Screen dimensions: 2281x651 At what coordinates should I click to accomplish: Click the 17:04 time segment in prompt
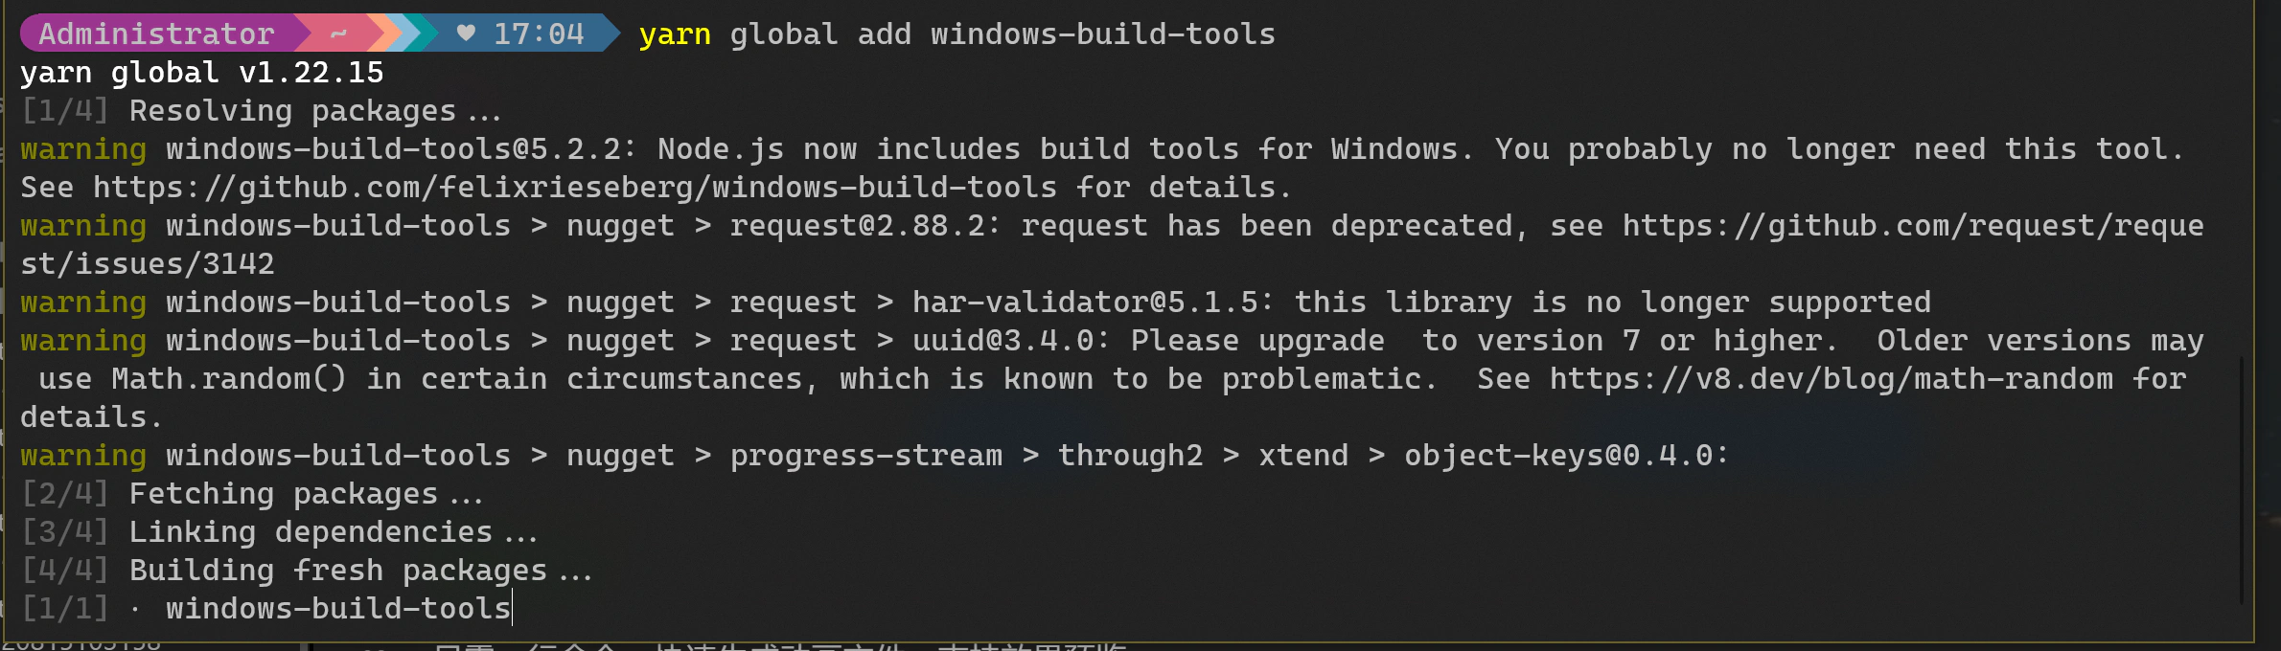pos(539,34)
